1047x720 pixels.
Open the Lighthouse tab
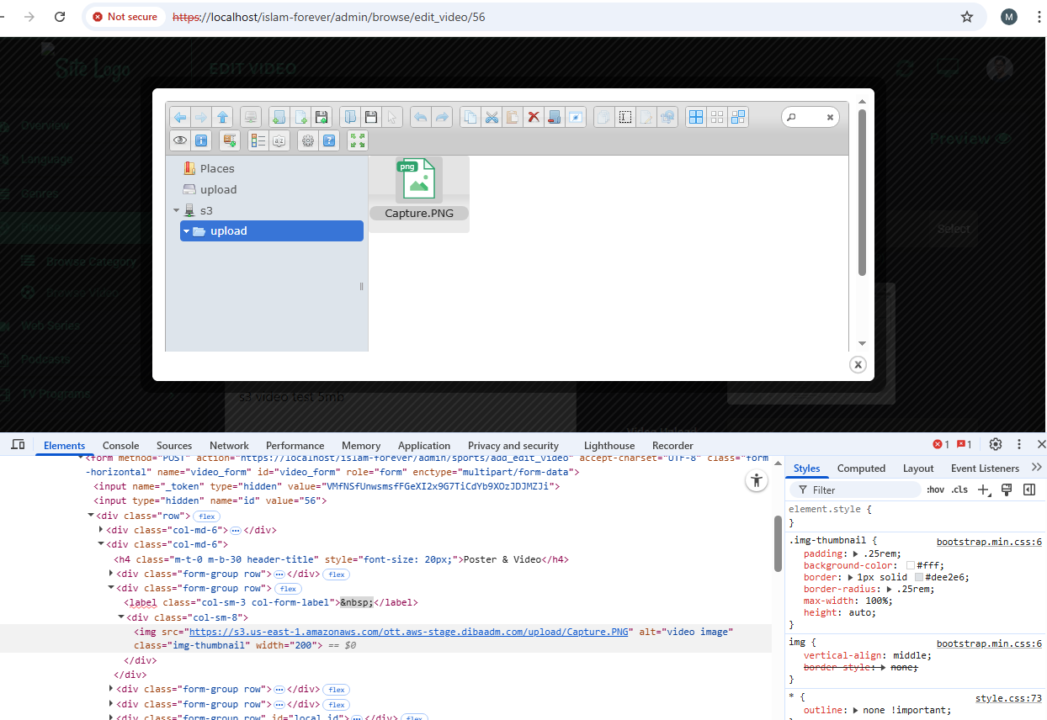(609, 446)
